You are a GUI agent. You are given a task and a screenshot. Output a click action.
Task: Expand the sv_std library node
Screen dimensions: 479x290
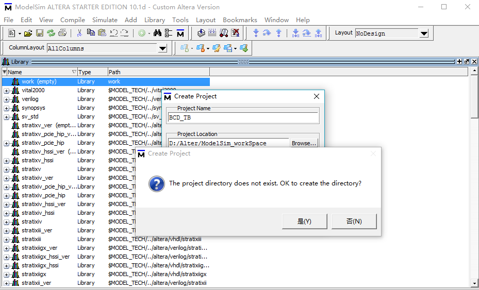point(6,117)
